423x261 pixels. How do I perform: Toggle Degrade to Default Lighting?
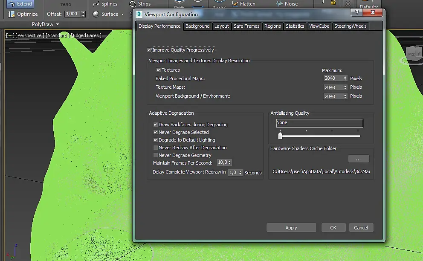(x=155, y=140)
